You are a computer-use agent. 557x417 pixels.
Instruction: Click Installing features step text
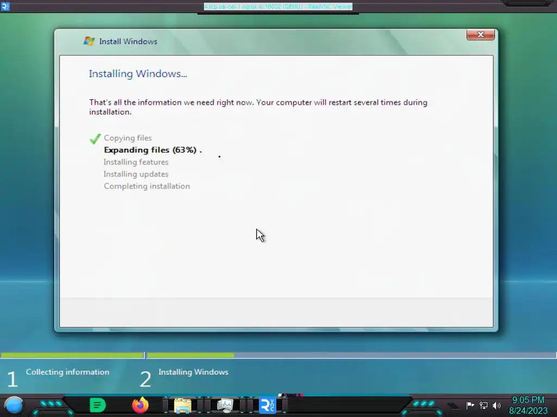tap(135, 162)
